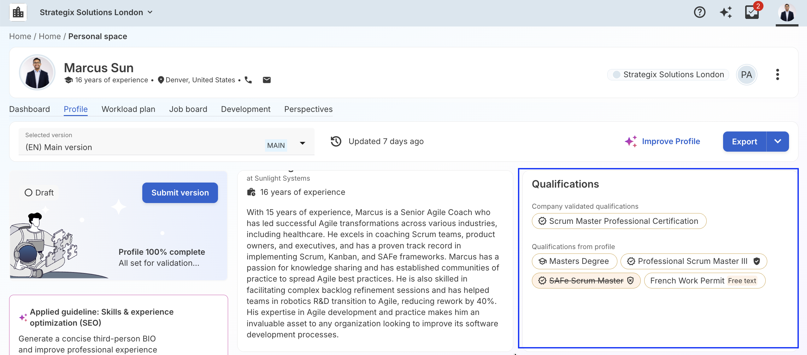Click the Improve Profile link
Screen dimensions: 807x355
point(671,141)
